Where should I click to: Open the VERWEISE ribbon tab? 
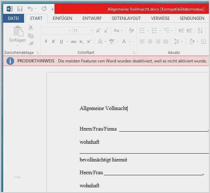point(160,18)
